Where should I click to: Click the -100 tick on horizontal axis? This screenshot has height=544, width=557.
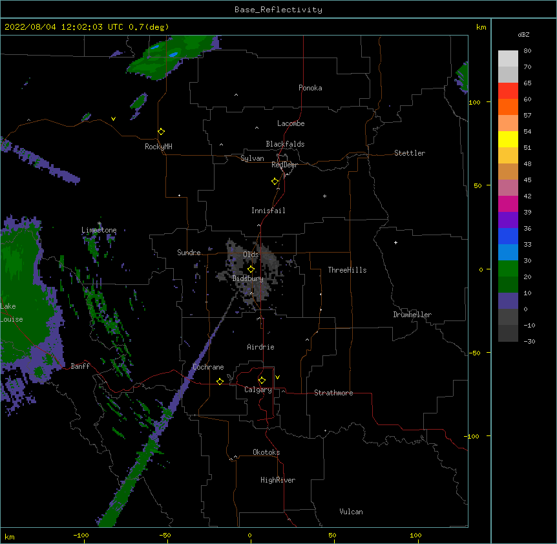(81, 535)
